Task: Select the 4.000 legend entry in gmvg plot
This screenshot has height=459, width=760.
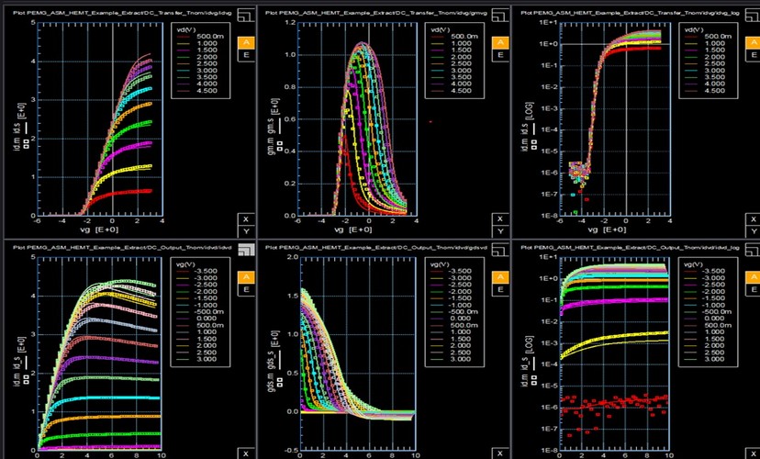Action: coord(453,84)
